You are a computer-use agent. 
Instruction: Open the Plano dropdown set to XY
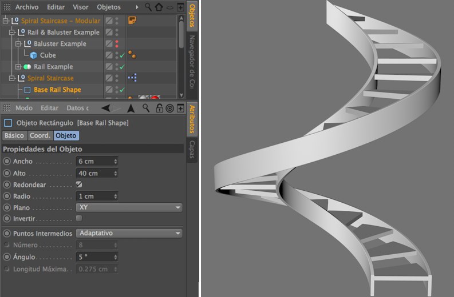(129, 207)
